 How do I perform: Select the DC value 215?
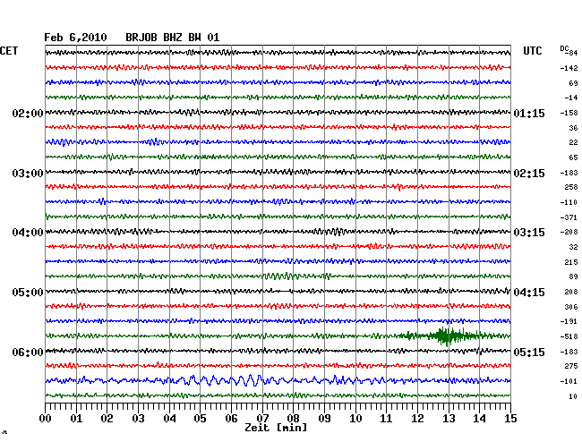coord(571,262)
